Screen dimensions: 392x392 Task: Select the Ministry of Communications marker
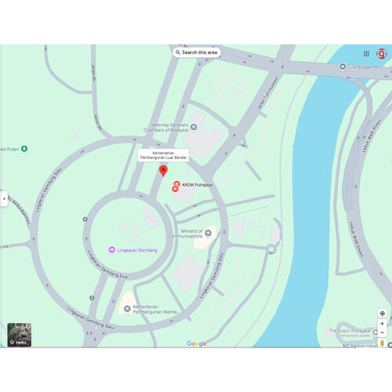[x=209, y=233]
